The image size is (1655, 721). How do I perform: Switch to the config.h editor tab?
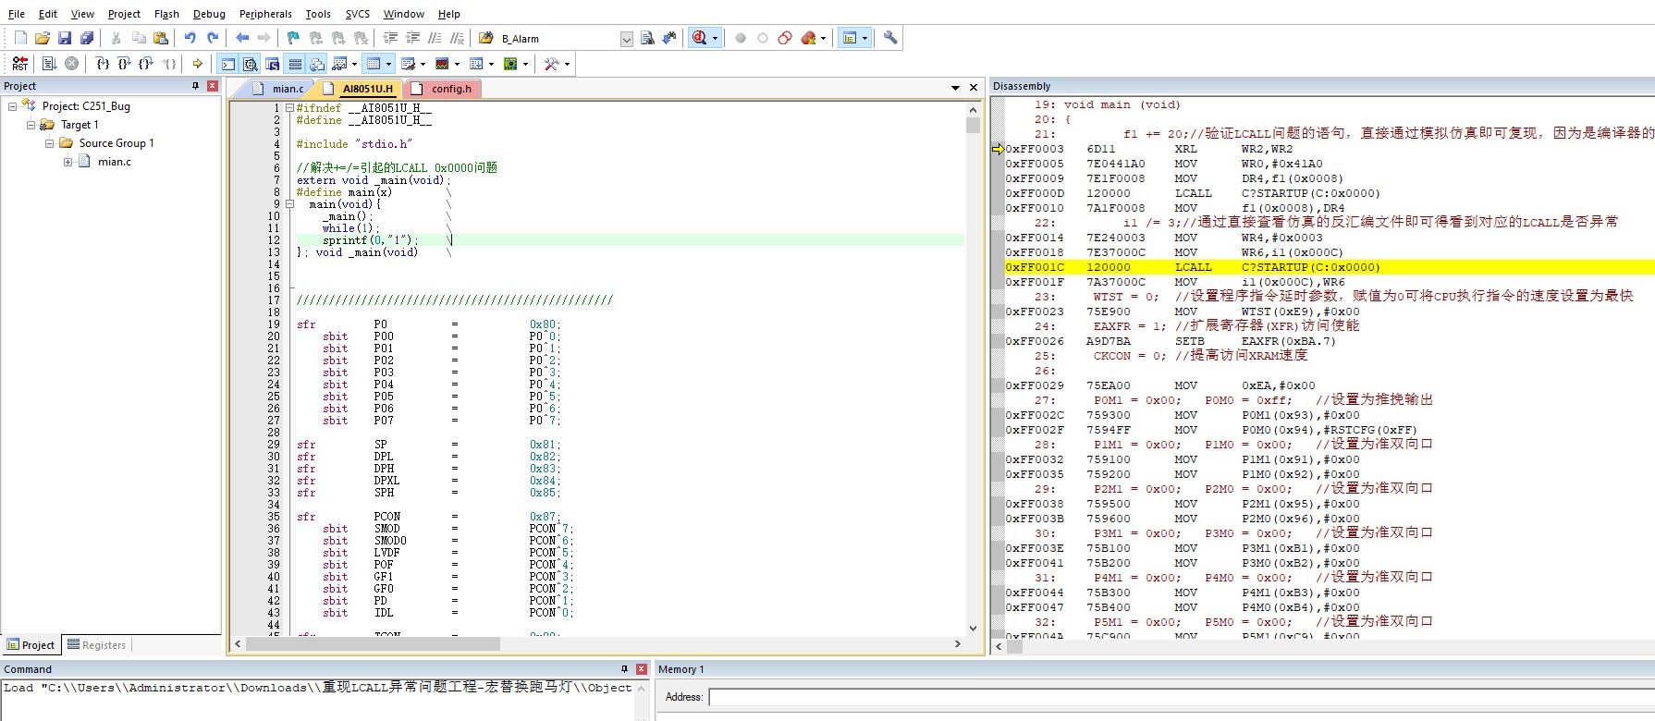(x=444, y=89)
